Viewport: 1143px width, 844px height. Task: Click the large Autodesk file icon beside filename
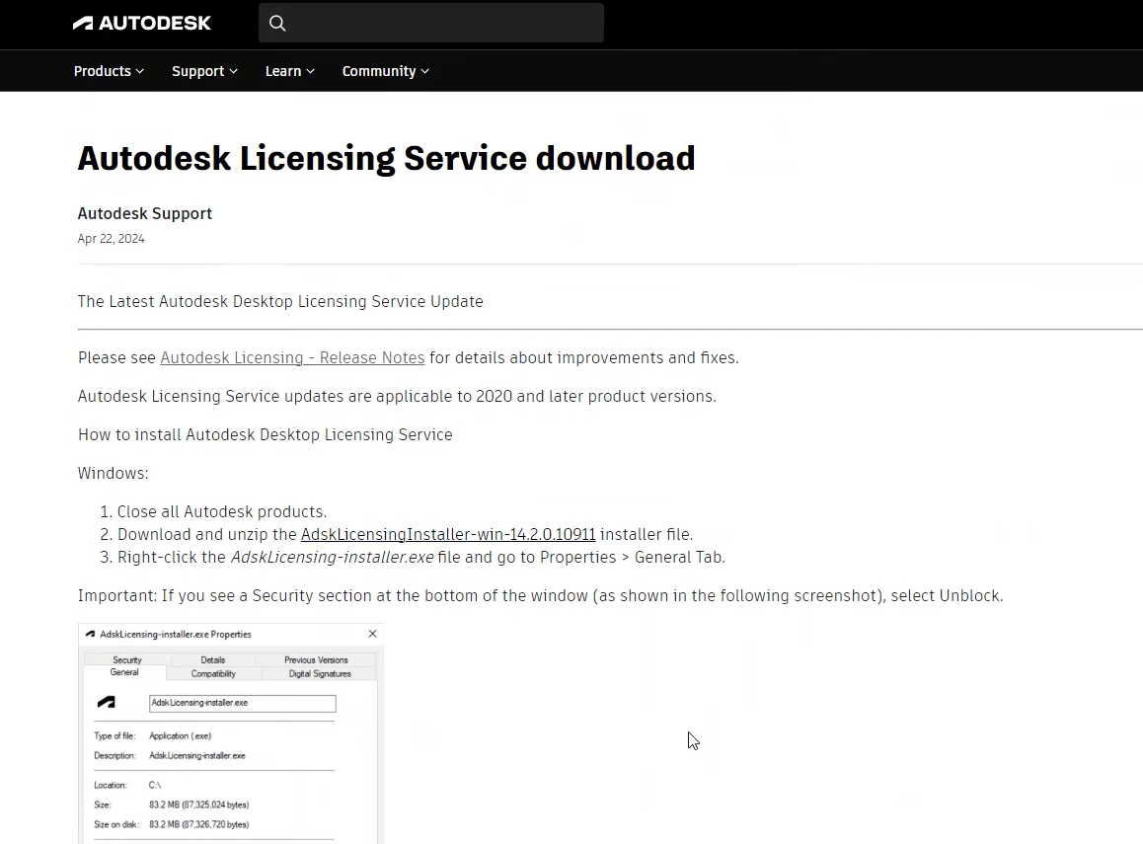pyautogui.click(x=106, y=702)
